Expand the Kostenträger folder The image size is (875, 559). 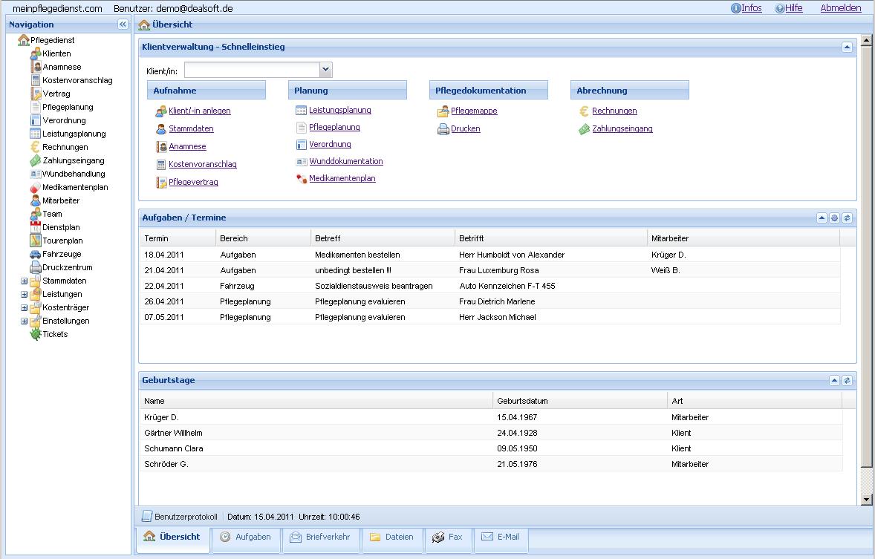pos(24,308)
